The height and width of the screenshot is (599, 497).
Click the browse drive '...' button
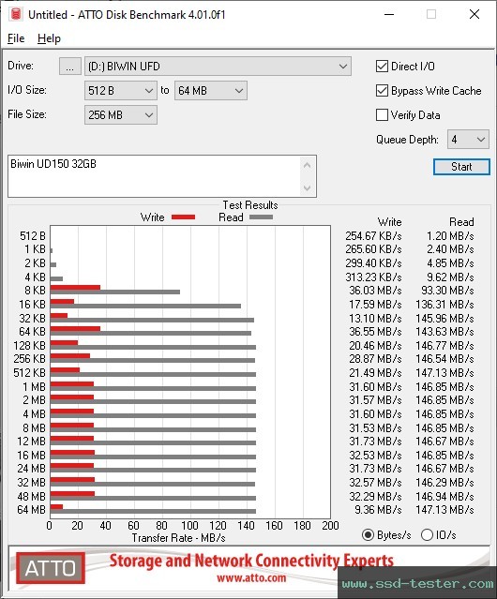click(70, 67)
